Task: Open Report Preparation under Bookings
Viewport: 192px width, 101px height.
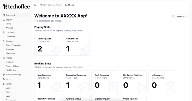Action: 14,45
